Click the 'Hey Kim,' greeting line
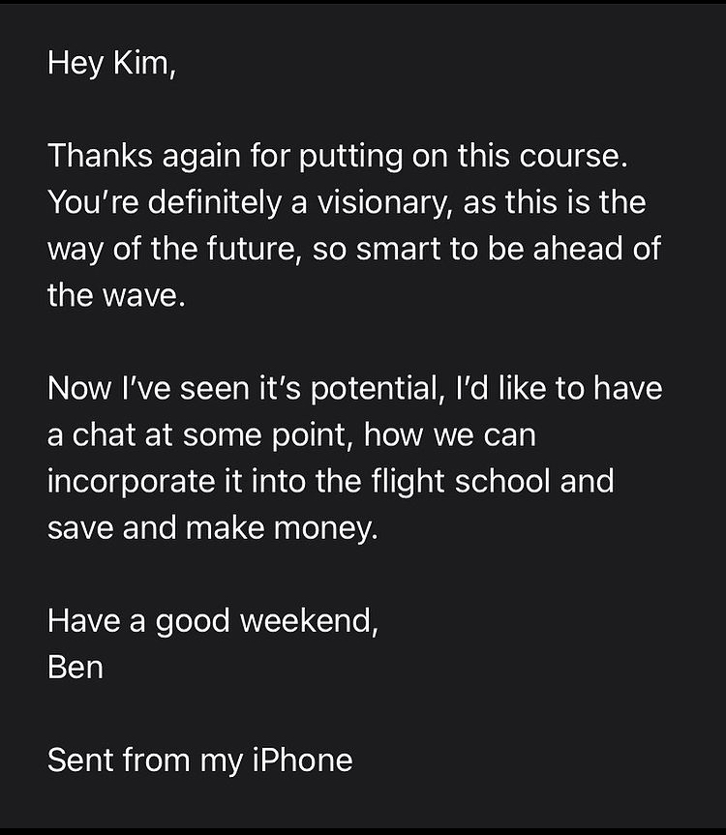726x835 pixels. pos(111,63)
